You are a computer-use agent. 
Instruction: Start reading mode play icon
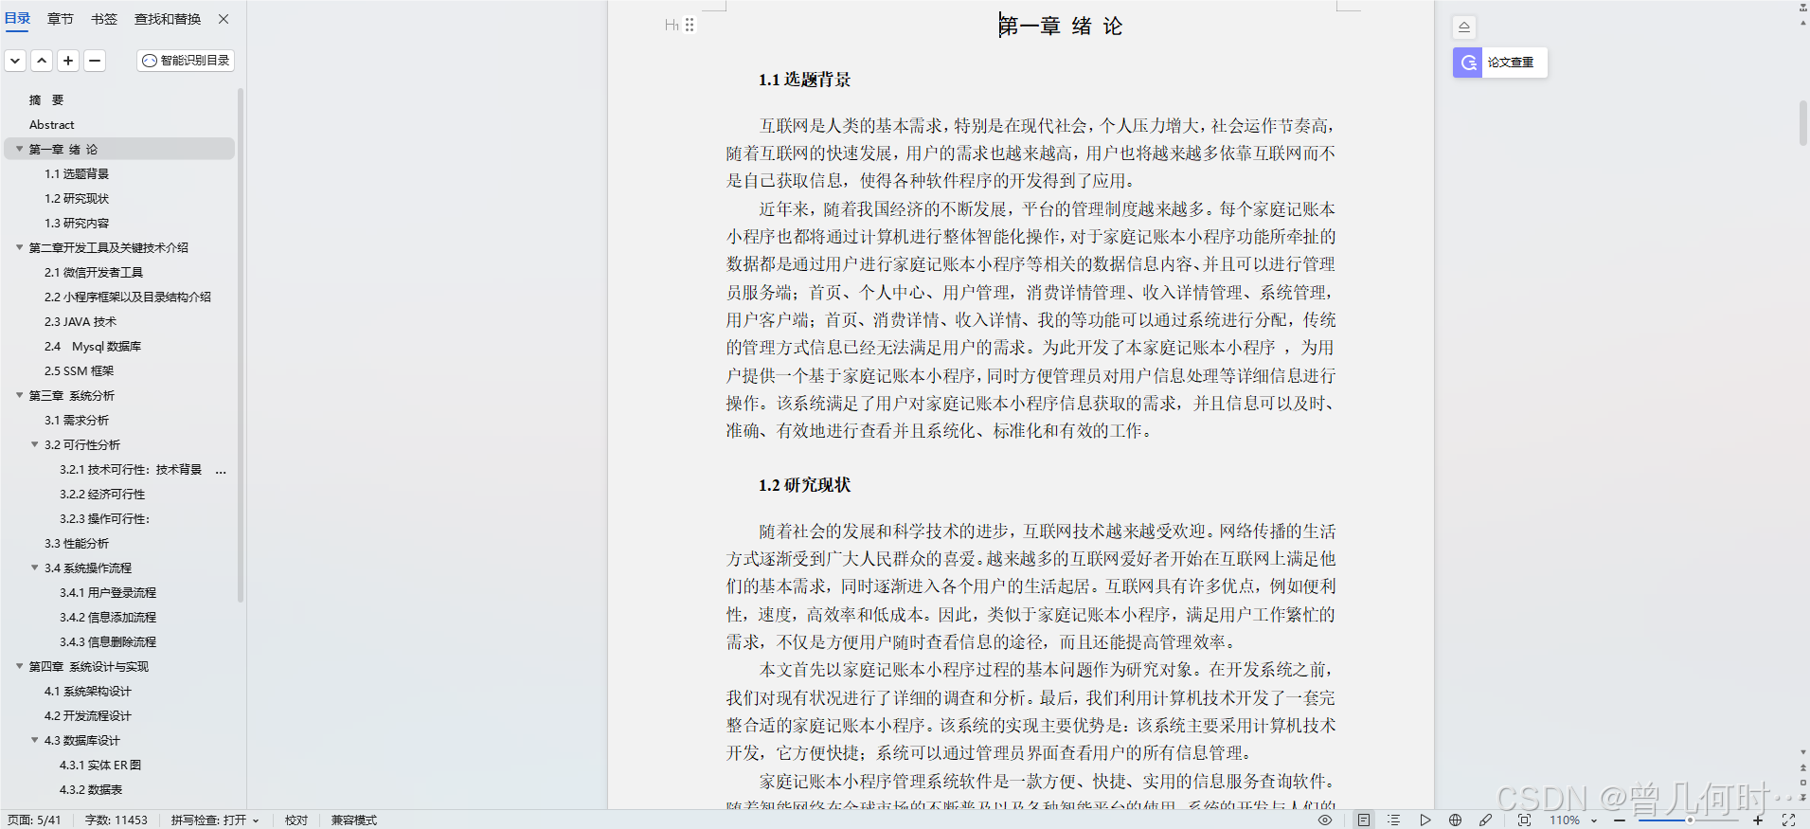[x=1425, y=820]
